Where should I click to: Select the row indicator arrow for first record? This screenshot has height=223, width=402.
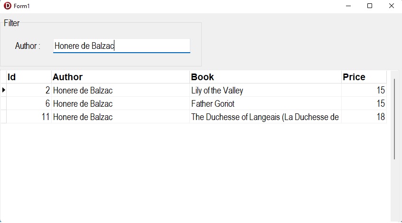[3, 90]
